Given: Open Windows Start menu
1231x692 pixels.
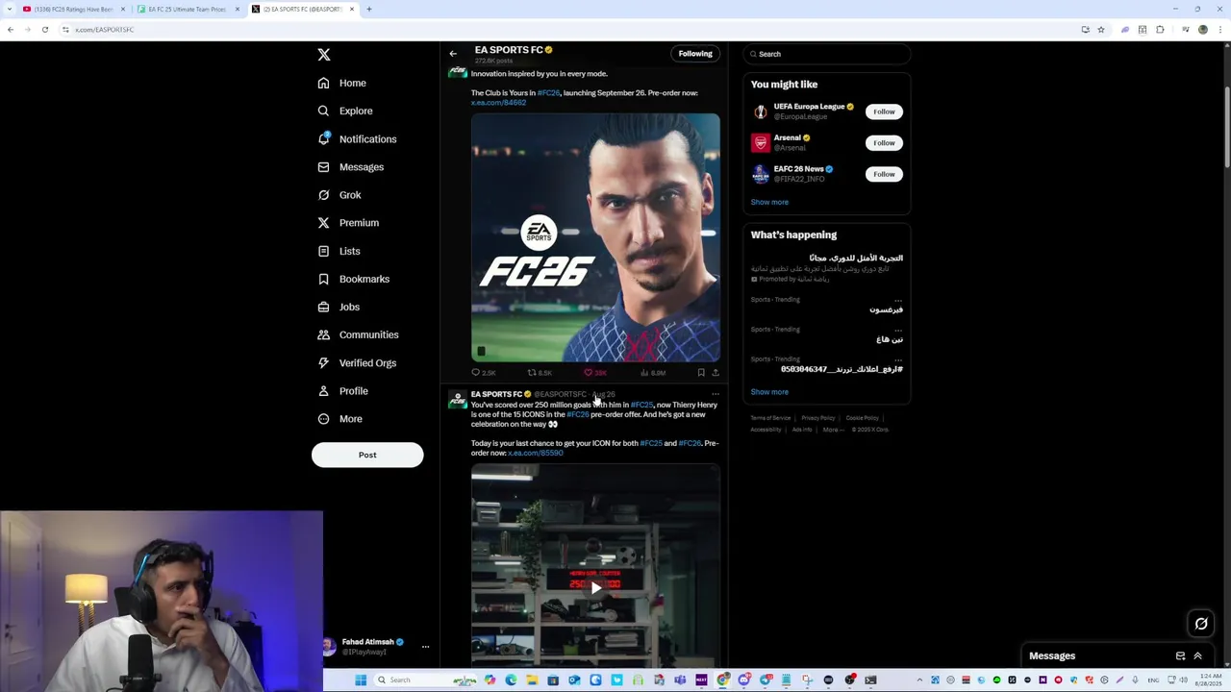Looking at the screenshot, I should 361,680.
